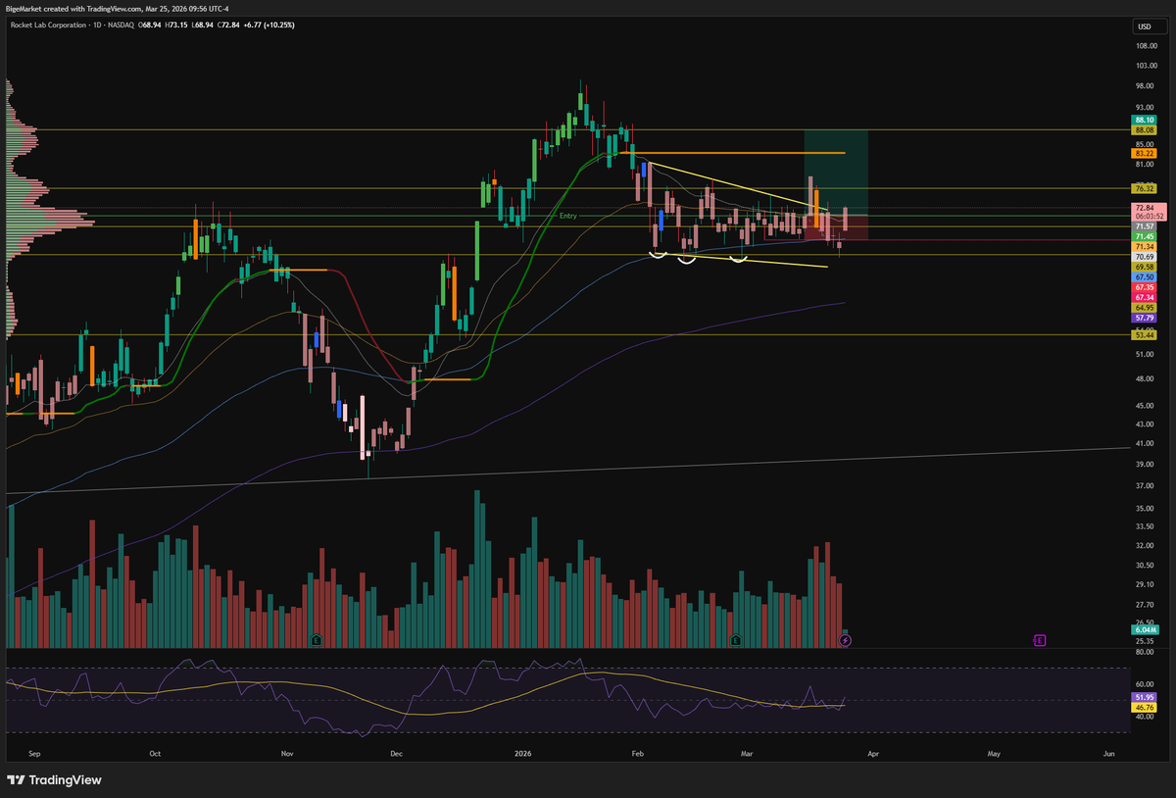Select the pink 67.34 price label

pos(1144,297)
